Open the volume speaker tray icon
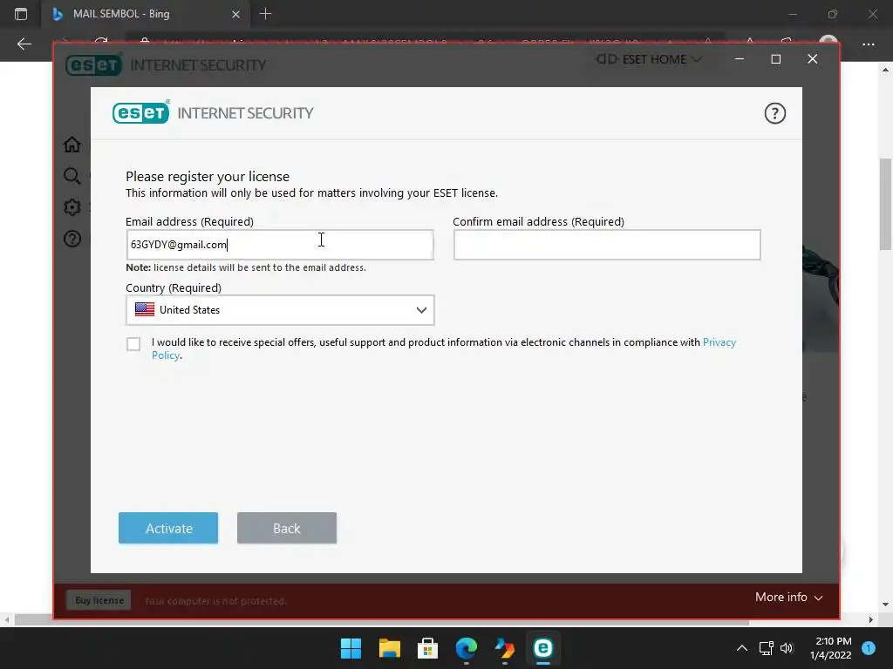This screenshot has width=893, height=669. pos(787,648)
